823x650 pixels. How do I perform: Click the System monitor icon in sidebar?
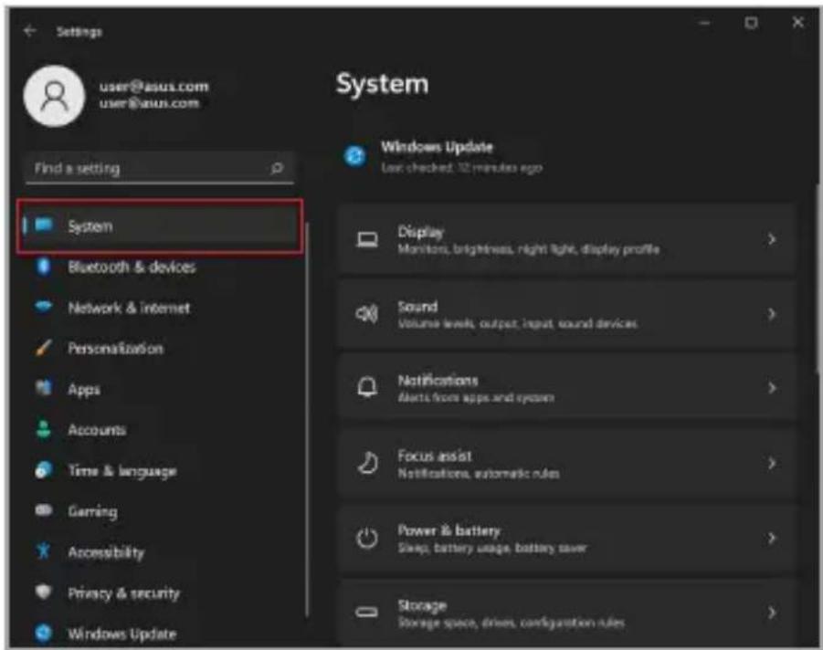pyautogui.click(x=44, y=225)
